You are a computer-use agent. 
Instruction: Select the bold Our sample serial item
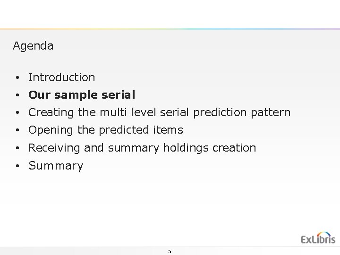(82, 95)
